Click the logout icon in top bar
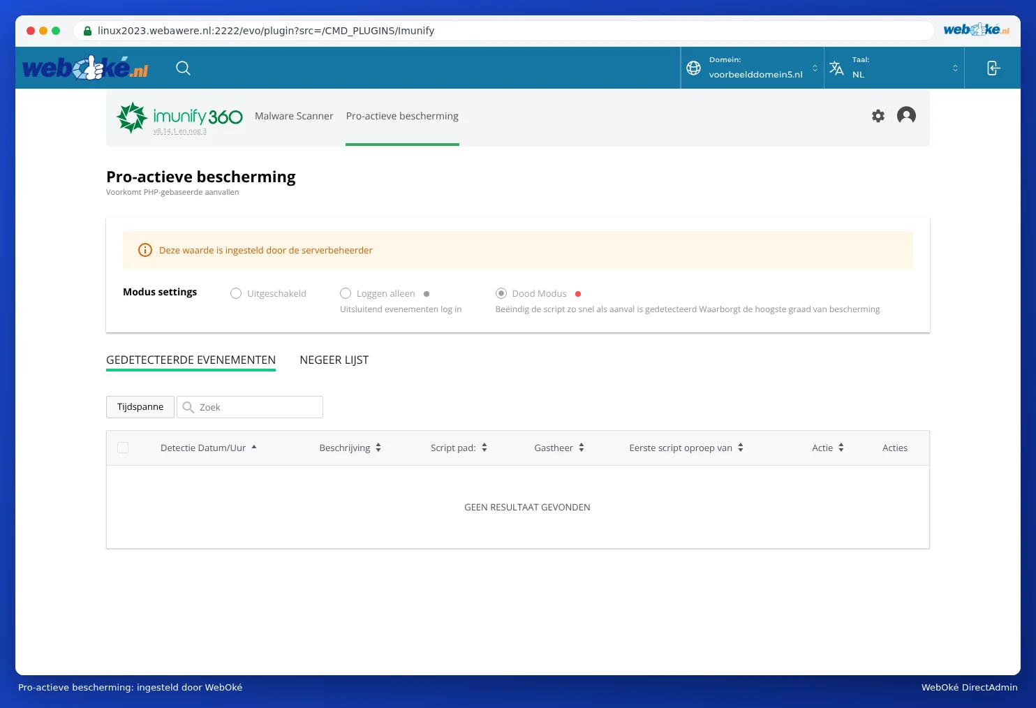 pyautogui.click(x=993, y=68)
